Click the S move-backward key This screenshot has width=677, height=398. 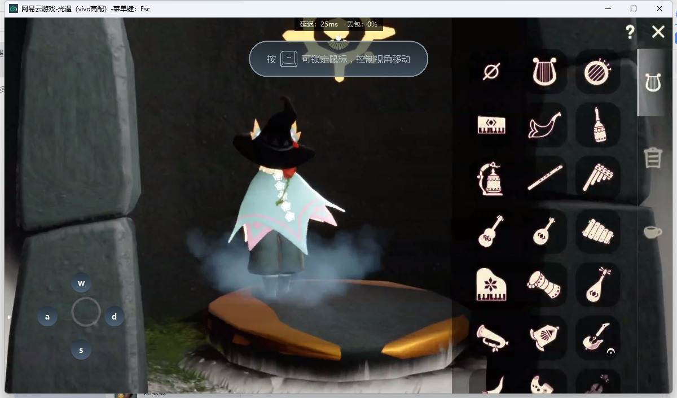(x=81, y=350)
